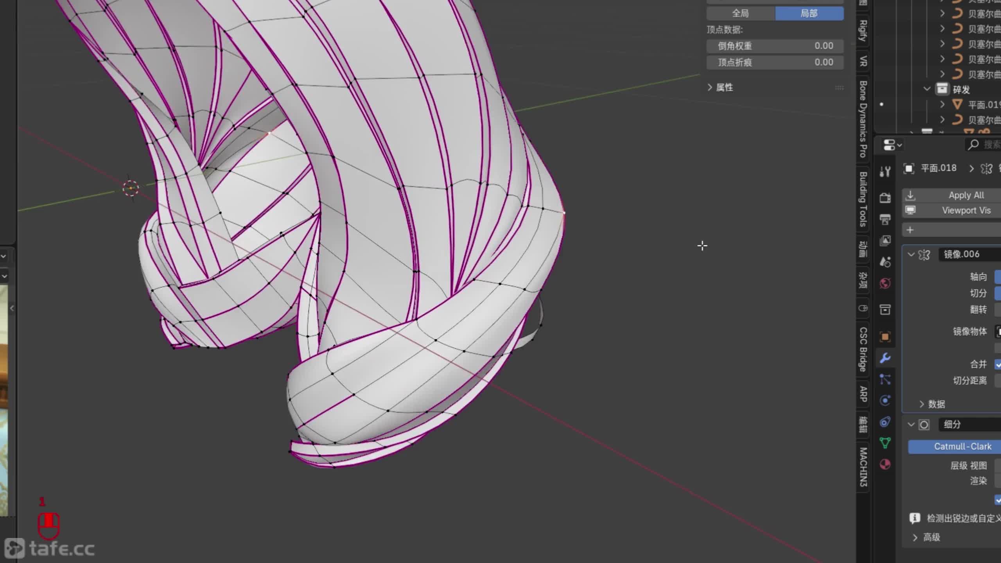The height and width of the screenshot is (563, 1001).
Task: Click the 倒角权重 value field
Action: tap(775, 46)
